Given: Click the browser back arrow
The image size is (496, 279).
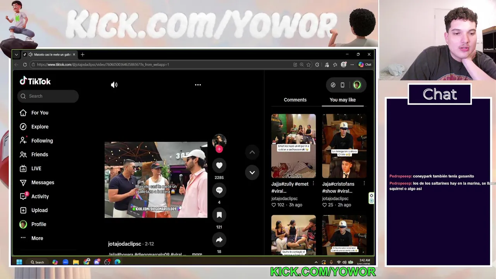Looking at the screenshot, I should [x=16, y=65].
